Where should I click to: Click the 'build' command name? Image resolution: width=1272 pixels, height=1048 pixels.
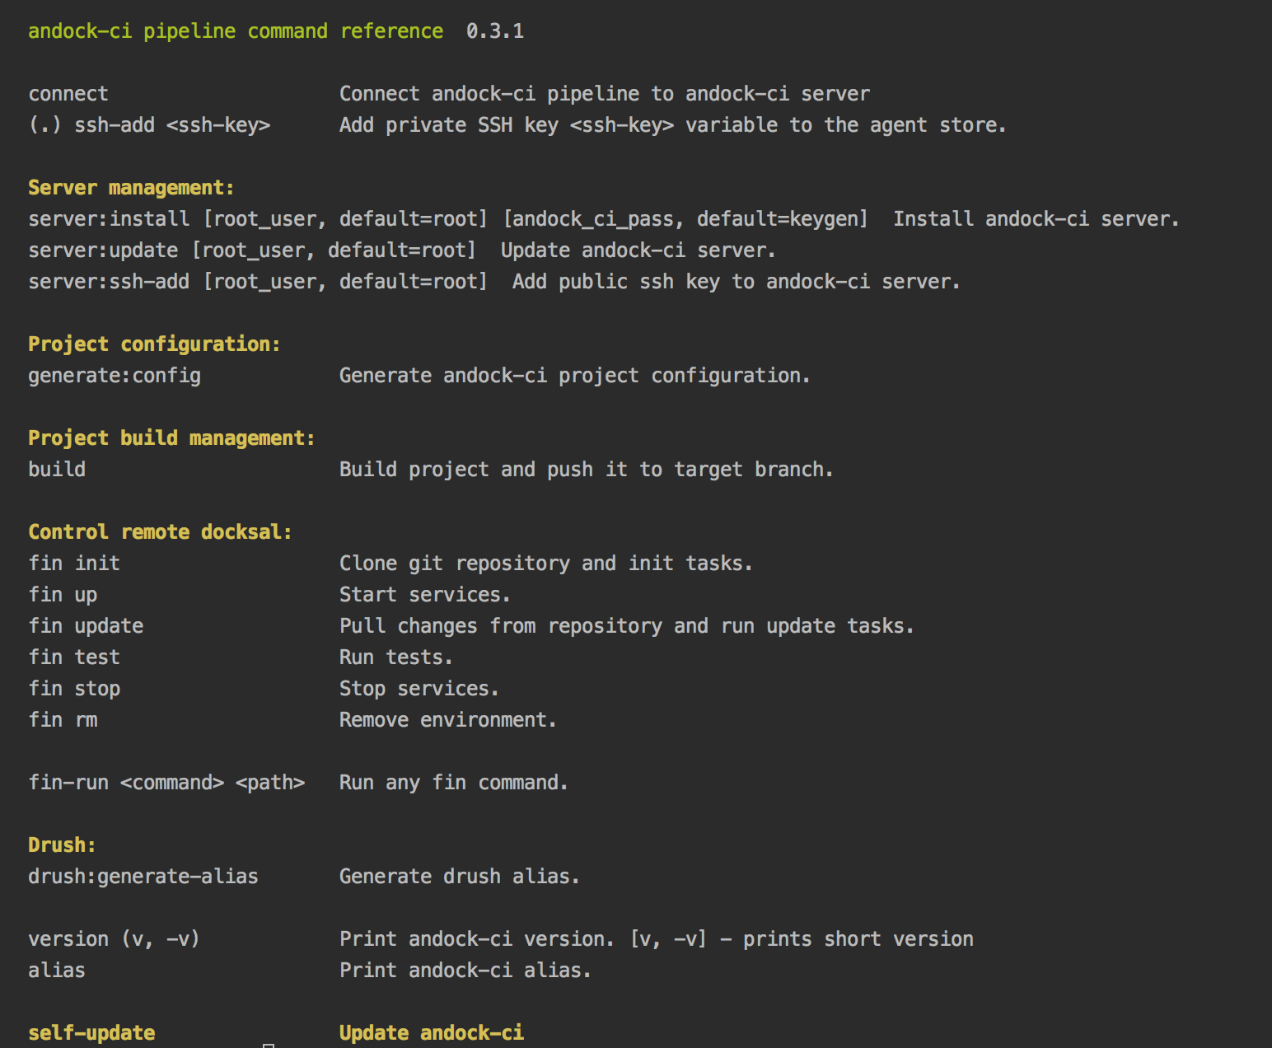tap(57, 470)
